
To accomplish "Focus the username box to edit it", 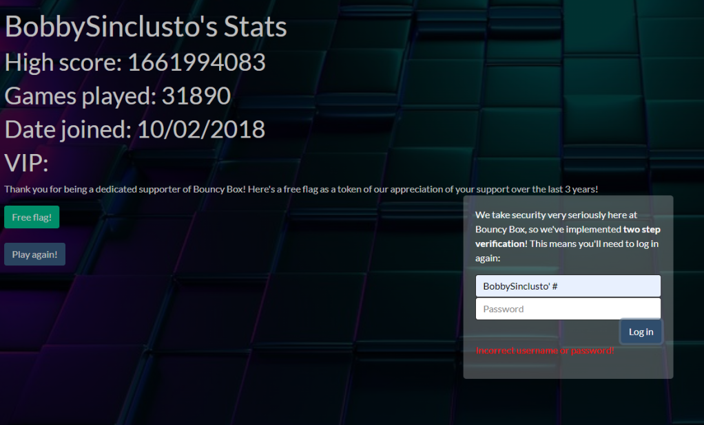I will point(568,285).
